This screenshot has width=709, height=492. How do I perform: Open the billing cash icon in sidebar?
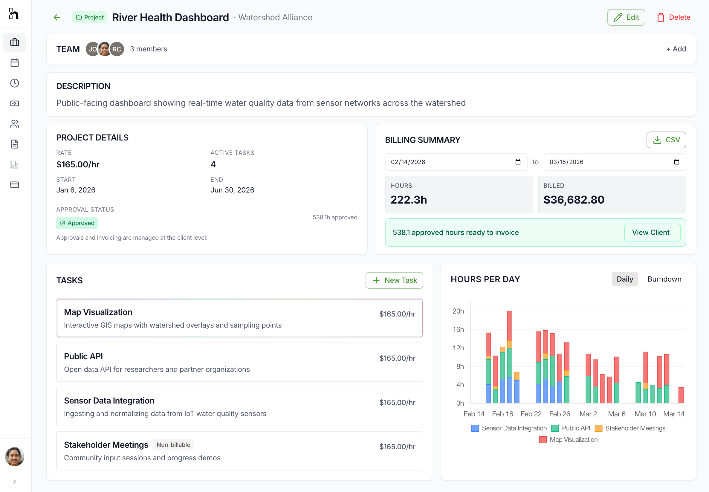coord(14,103)
